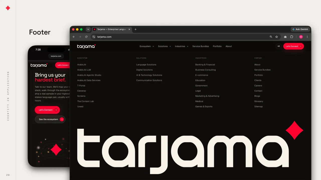
Task: Open Careers link in Company column
Action: tap(258, 85)
